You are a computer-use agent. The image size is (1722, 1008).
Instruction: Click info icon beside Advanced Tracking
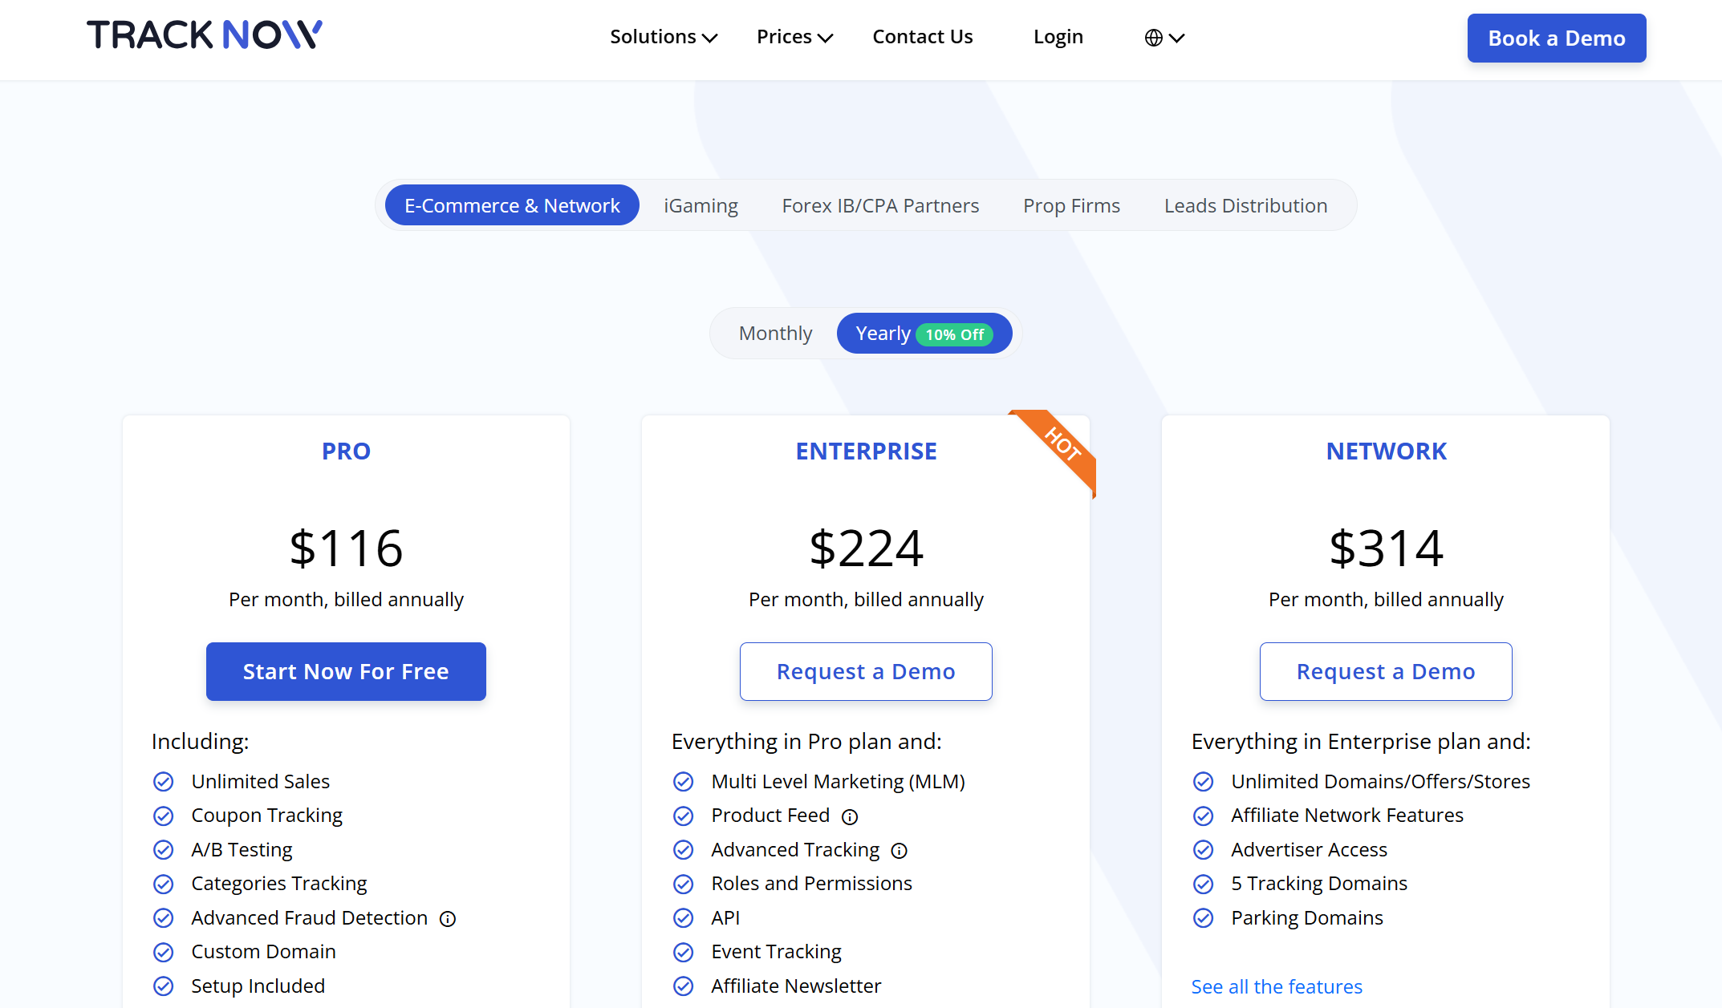pyautogui.click(x=900, y=851)
